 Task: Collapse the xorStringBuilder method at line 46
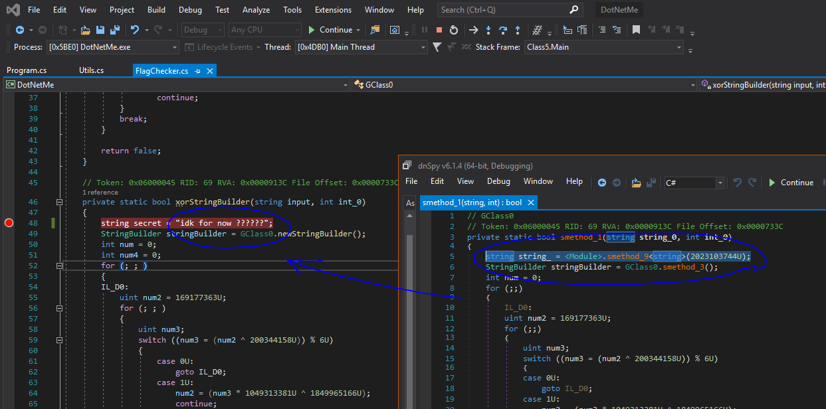pyautogui.click(x=59, y=202)
